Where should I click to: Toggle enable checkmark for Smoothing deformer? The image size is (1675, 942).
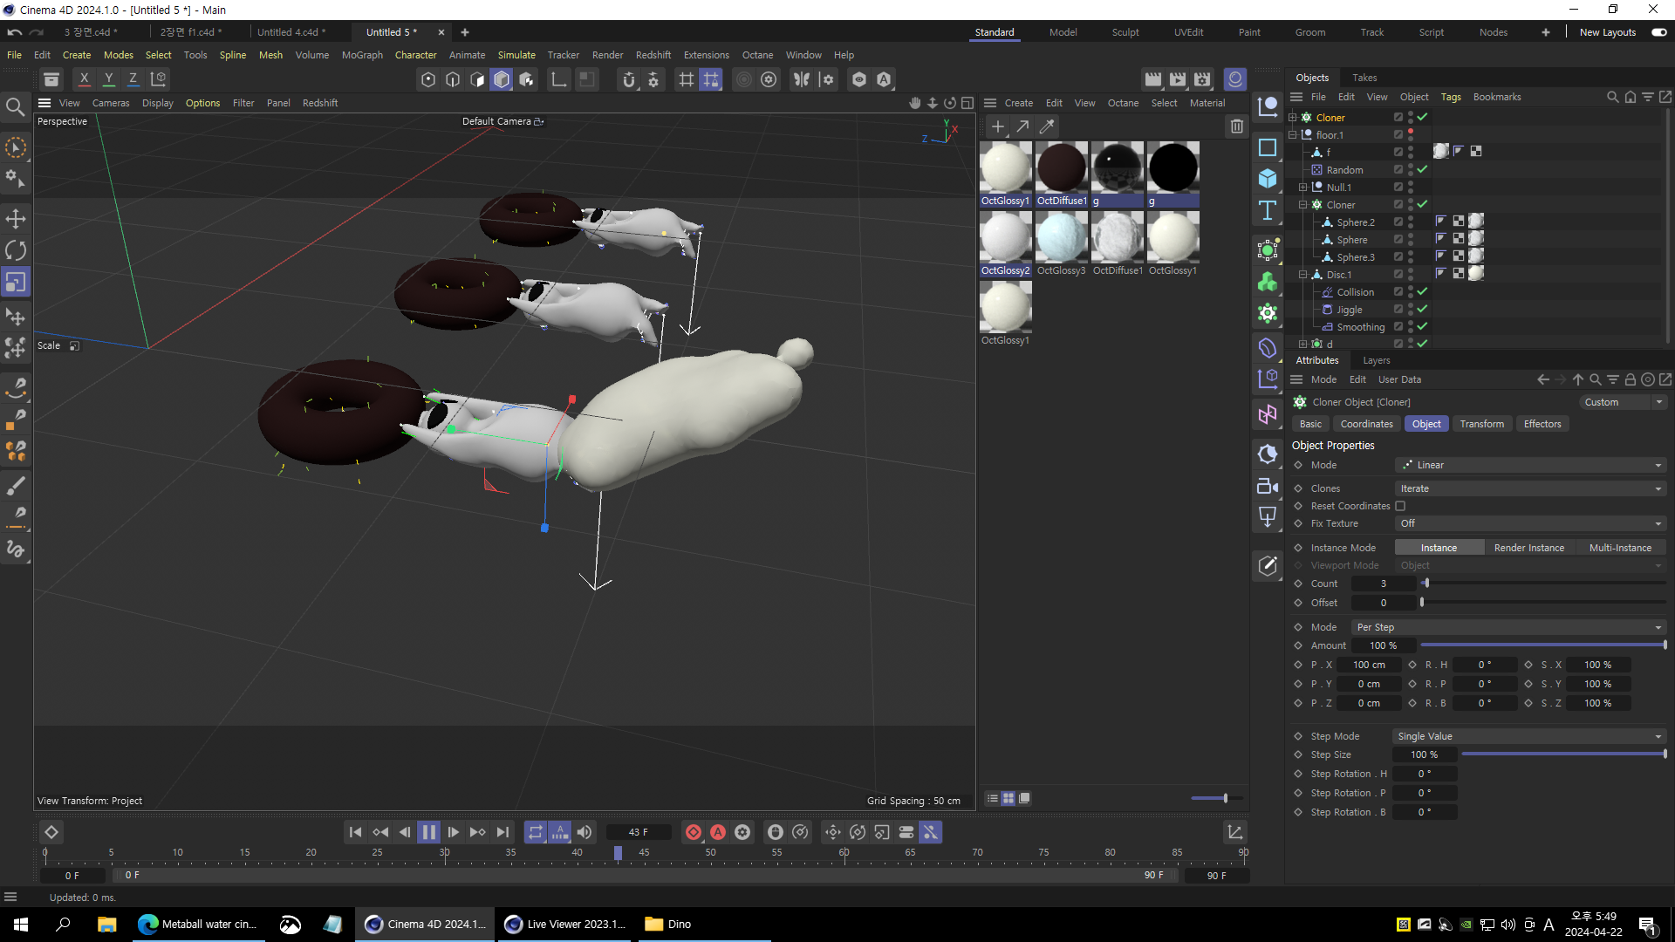pos(1423,326)
